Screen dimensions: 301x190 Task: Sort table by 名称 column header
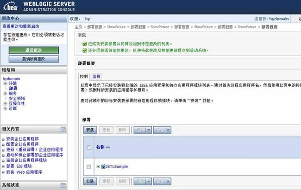click(100, 147)
